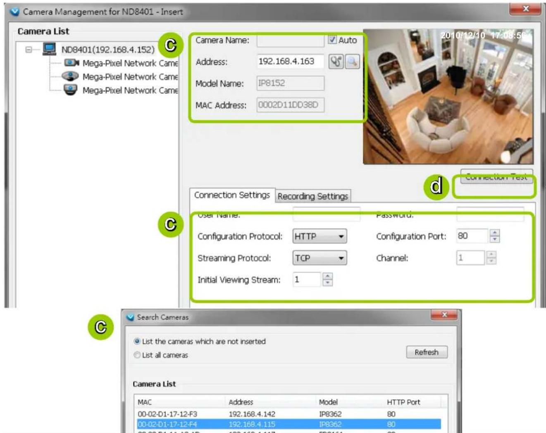Viewport: 546px width, 433px height.
Task: Open camera search with magnifier icon
Action: tap(352, 62)
